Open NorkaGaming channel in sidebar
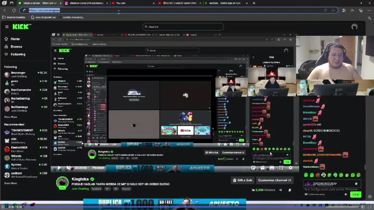 (x=26, y=100)
